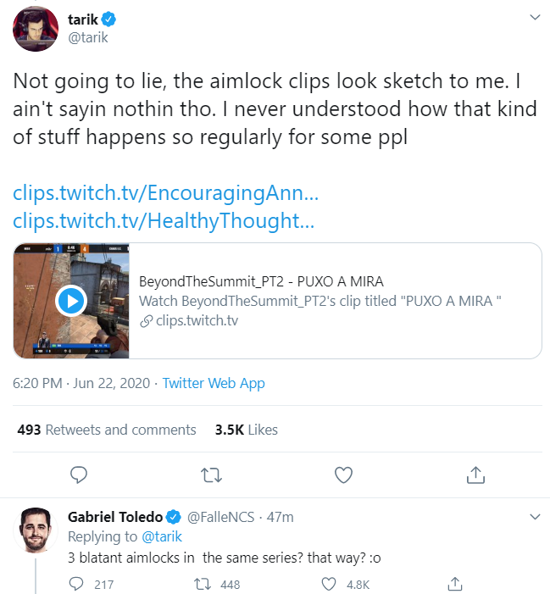
Task: Like tarik's main tweet
Action: click(343, 474)
